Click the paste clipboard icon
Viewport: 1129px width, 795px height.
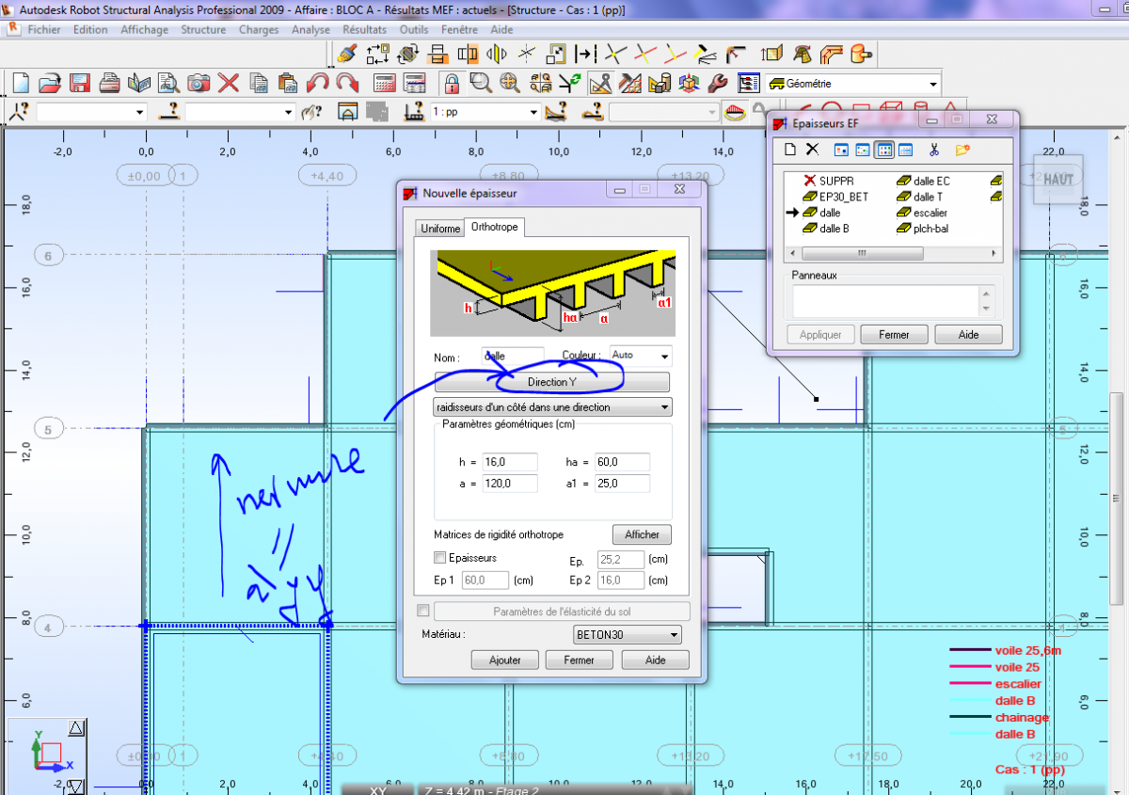pos(288,83)
